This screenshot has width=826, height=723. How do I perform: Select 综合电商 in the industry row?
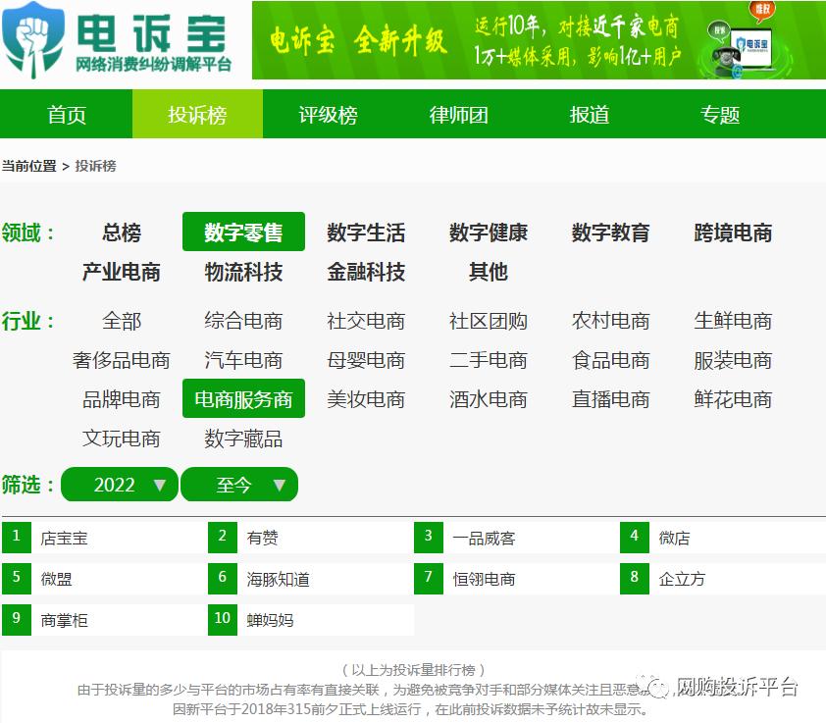243,321
